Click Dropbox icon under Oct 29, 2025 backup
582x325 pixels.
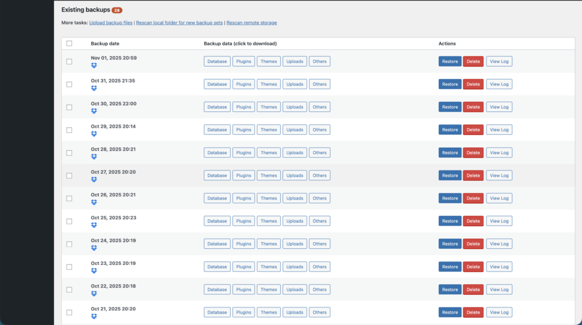click(x=94, y=134)
